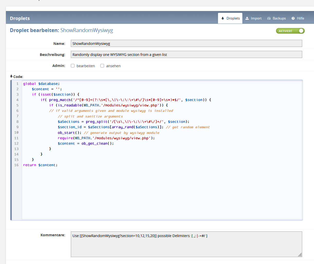Click the require line in the code editor

[106, 138]
